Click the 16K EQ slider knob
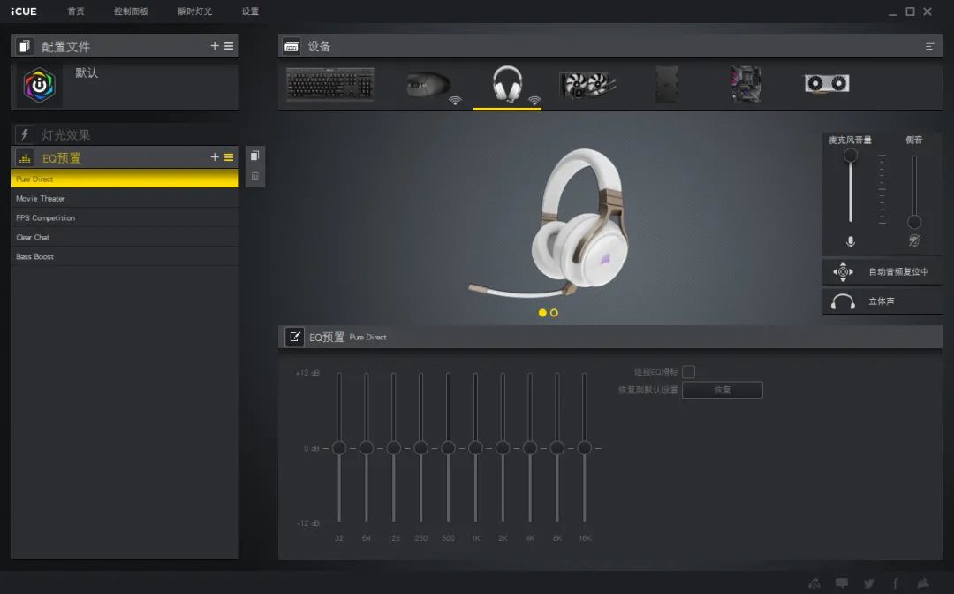The image size is (954, 594). (585, 448)
